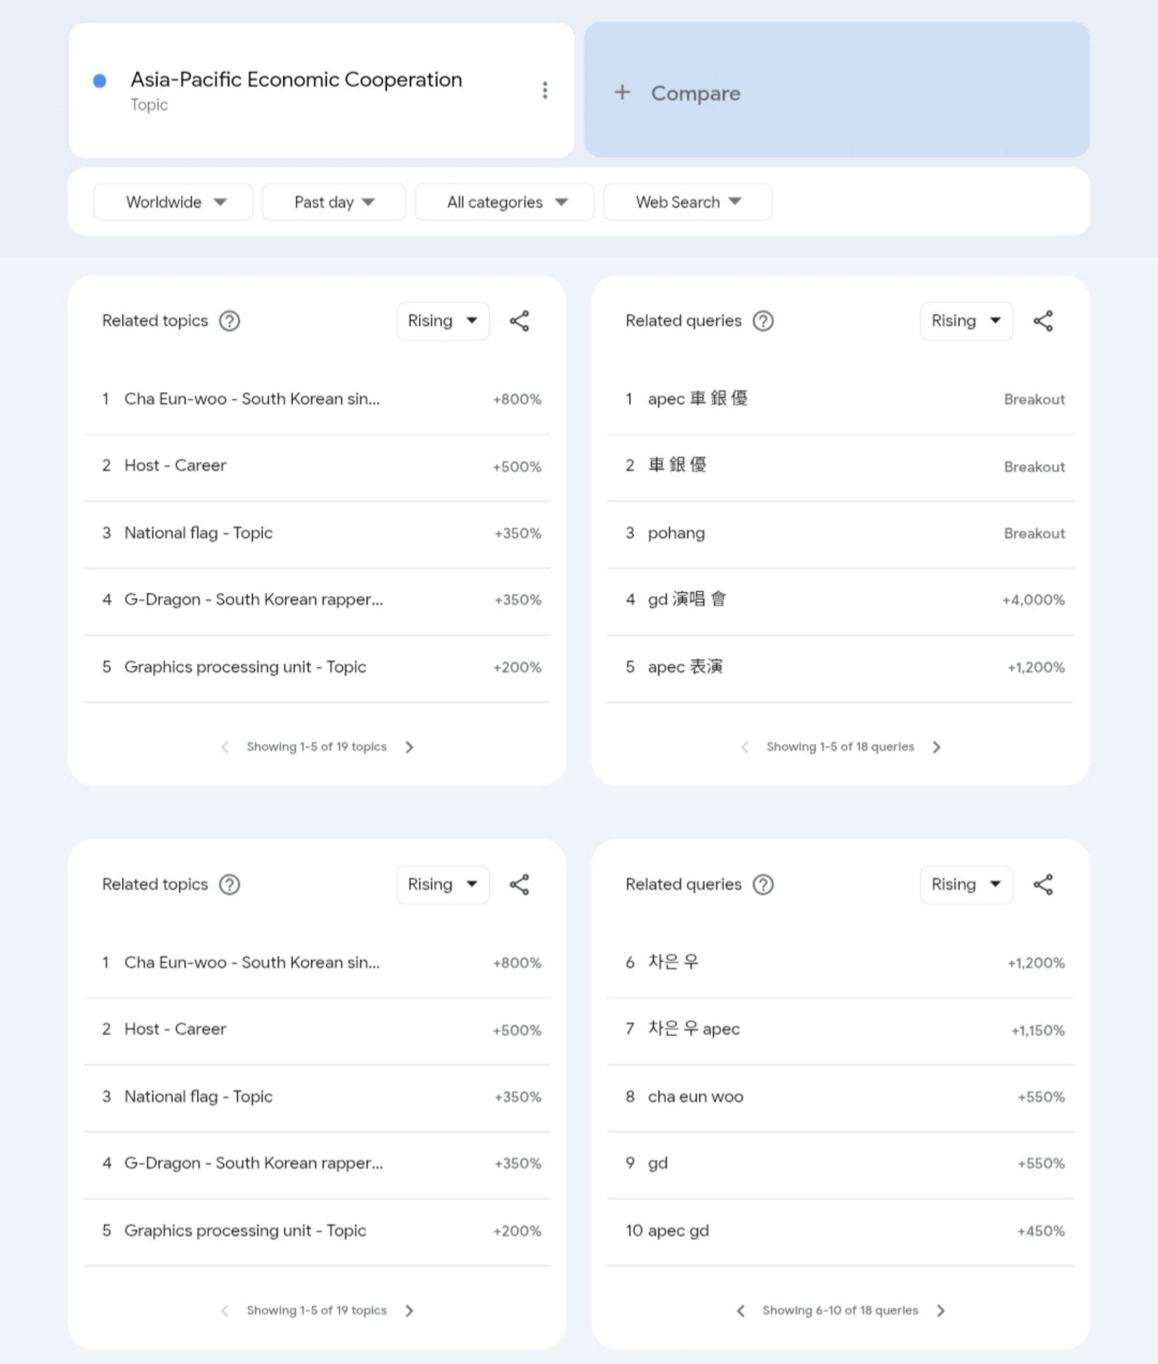
Task: Go to next page after "Showing 1-5 of 18 queries"
Action: click(x=936, y=747)
